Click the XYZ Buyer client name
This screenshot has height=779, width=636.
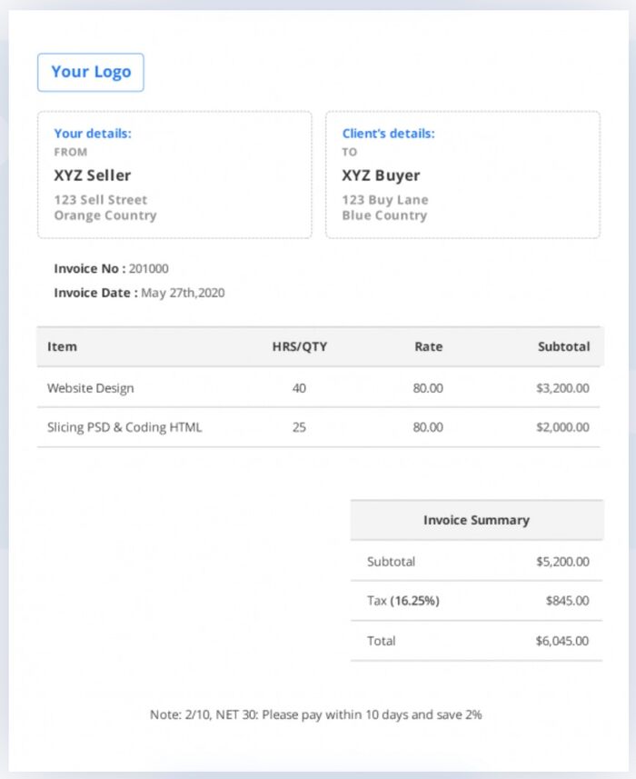coord(381,175)
